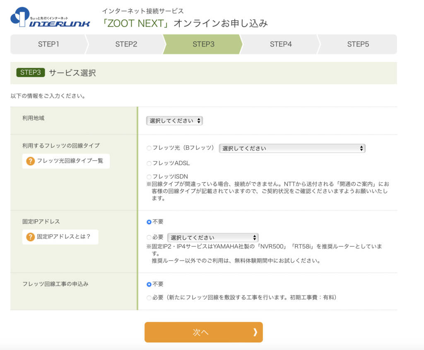This screenshot has height=350, width=424.
Task: Open the 固定IPアドレスとは？ help link
Action: (60, 237)
